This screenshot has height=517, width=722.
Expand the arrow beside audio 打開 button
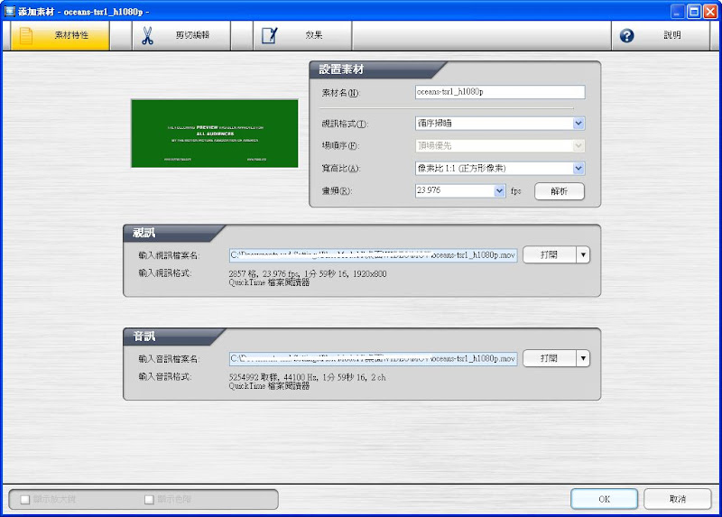(x=583, y=358)
